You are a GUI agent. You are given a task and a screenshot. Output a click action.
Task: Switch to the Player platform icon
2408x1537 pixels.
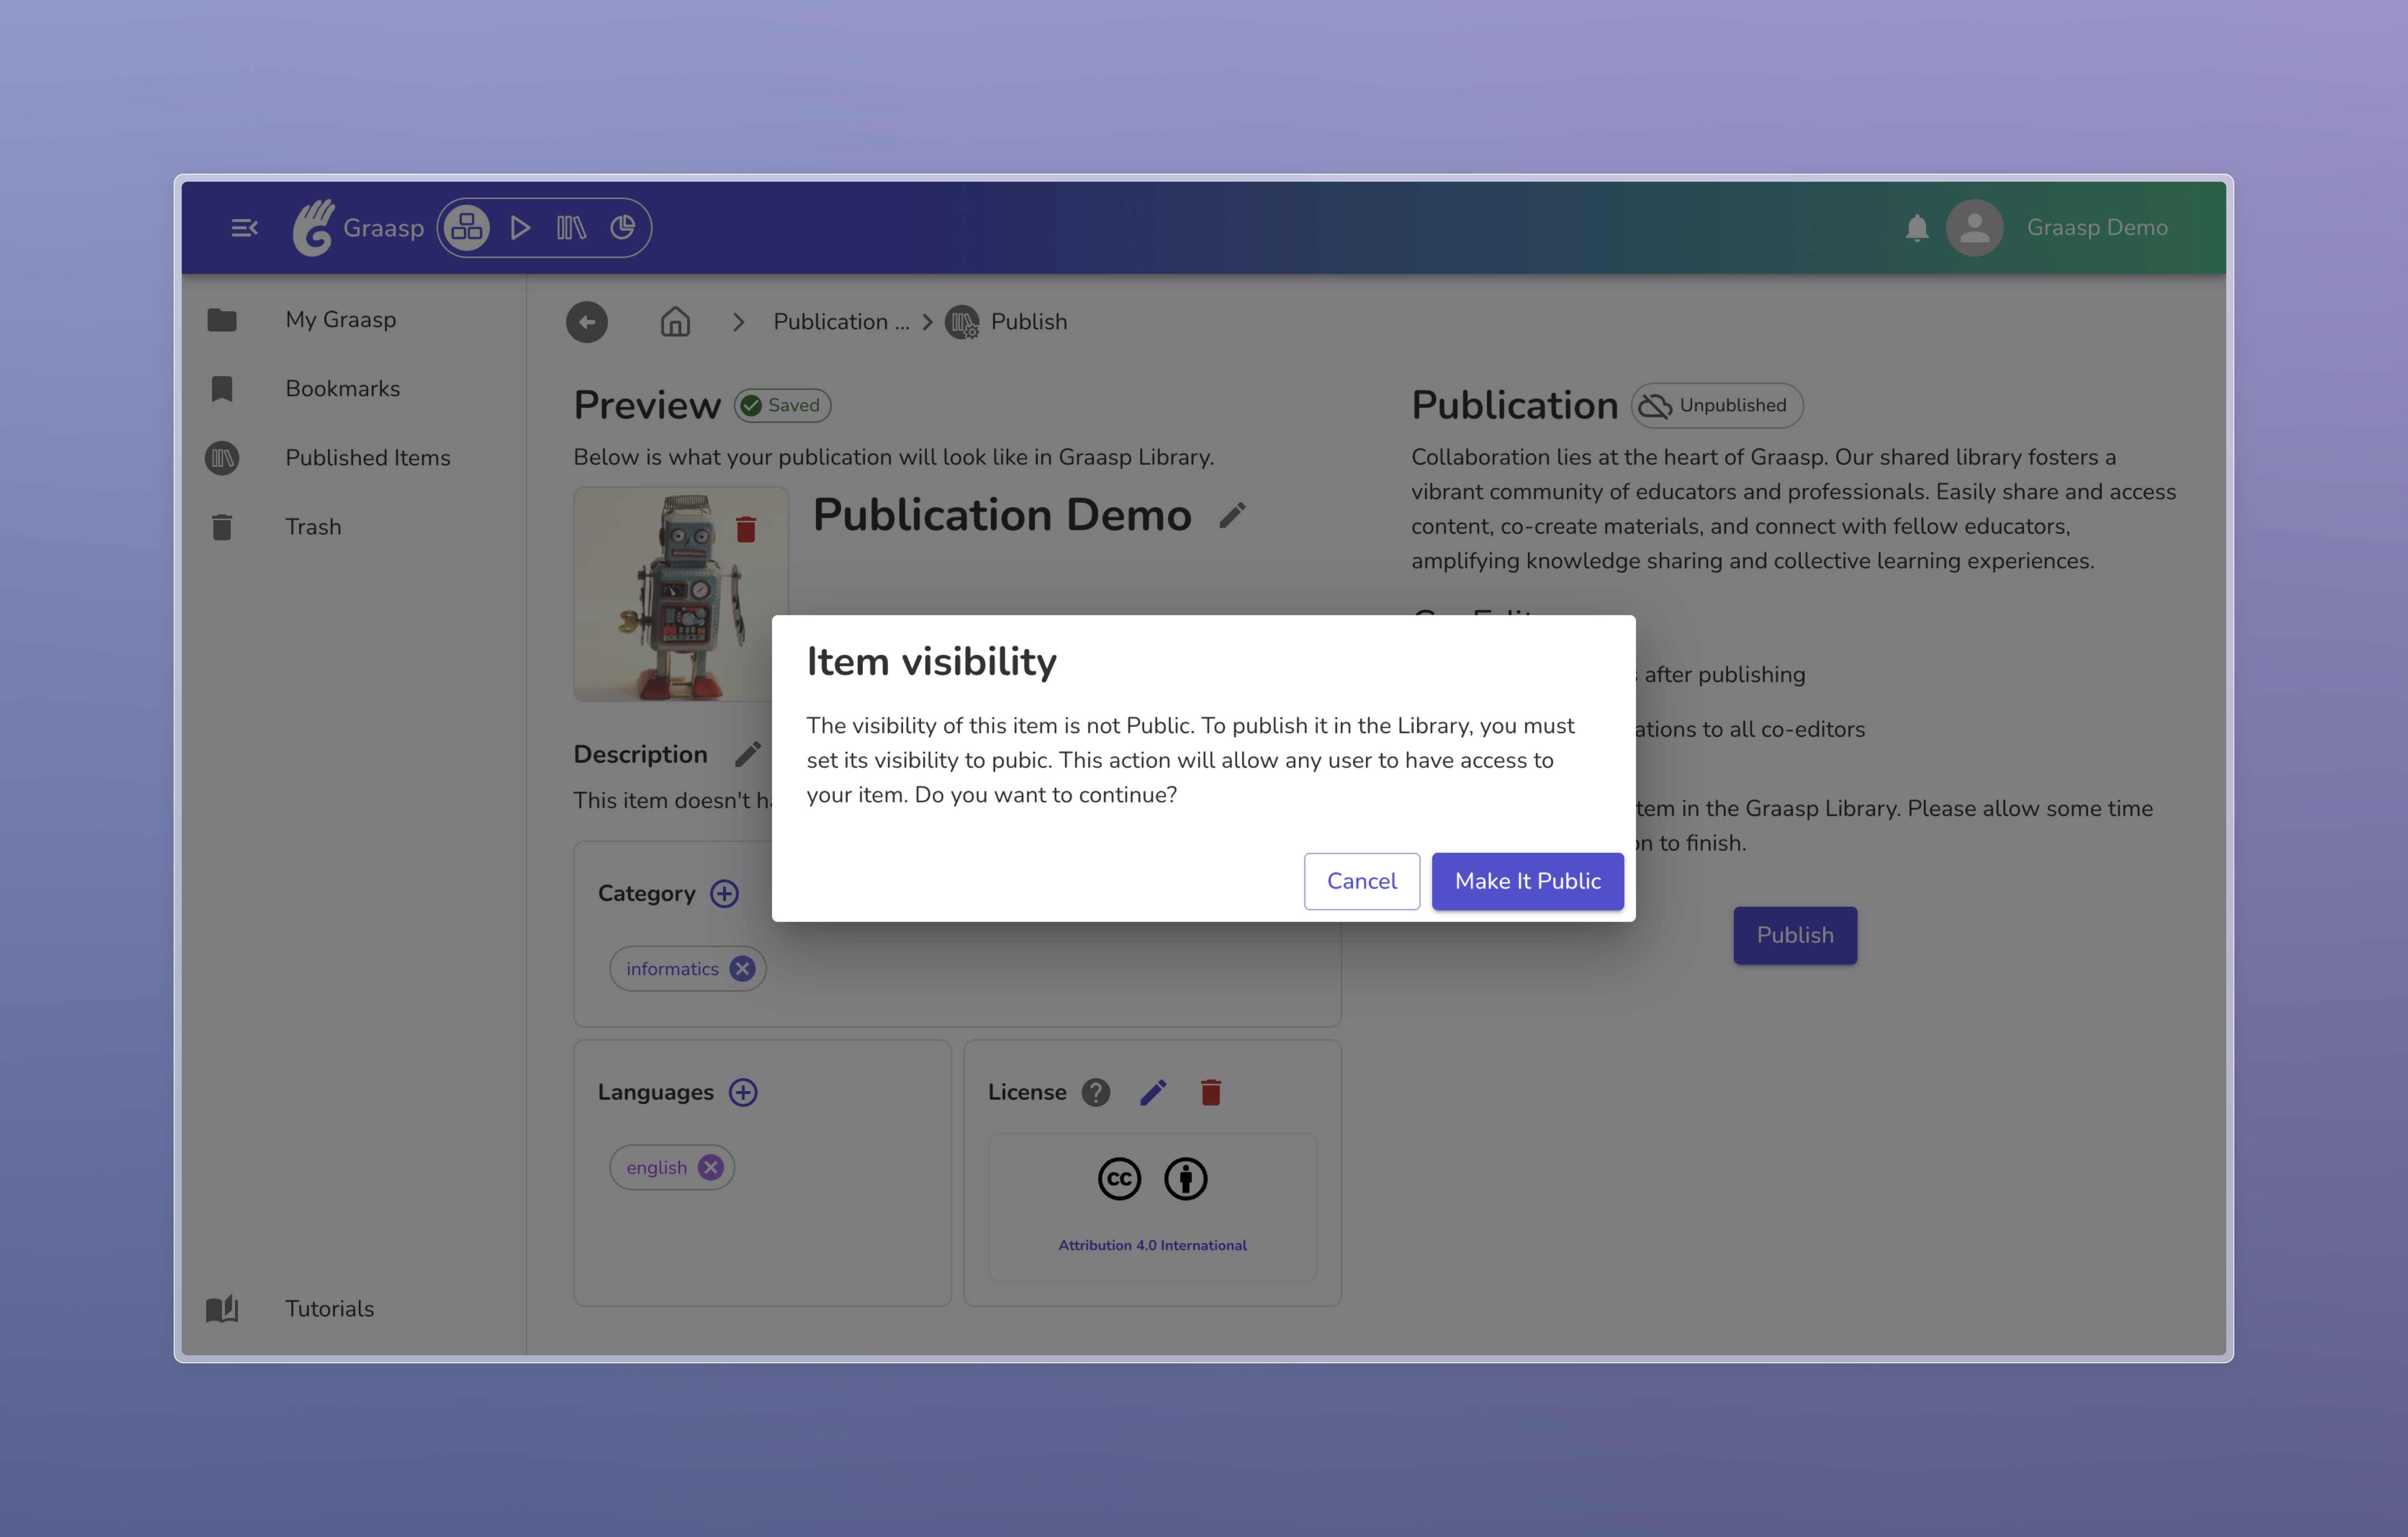tap(520, 228)
